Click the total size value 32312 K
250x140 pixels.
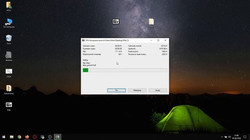[164, 46]
